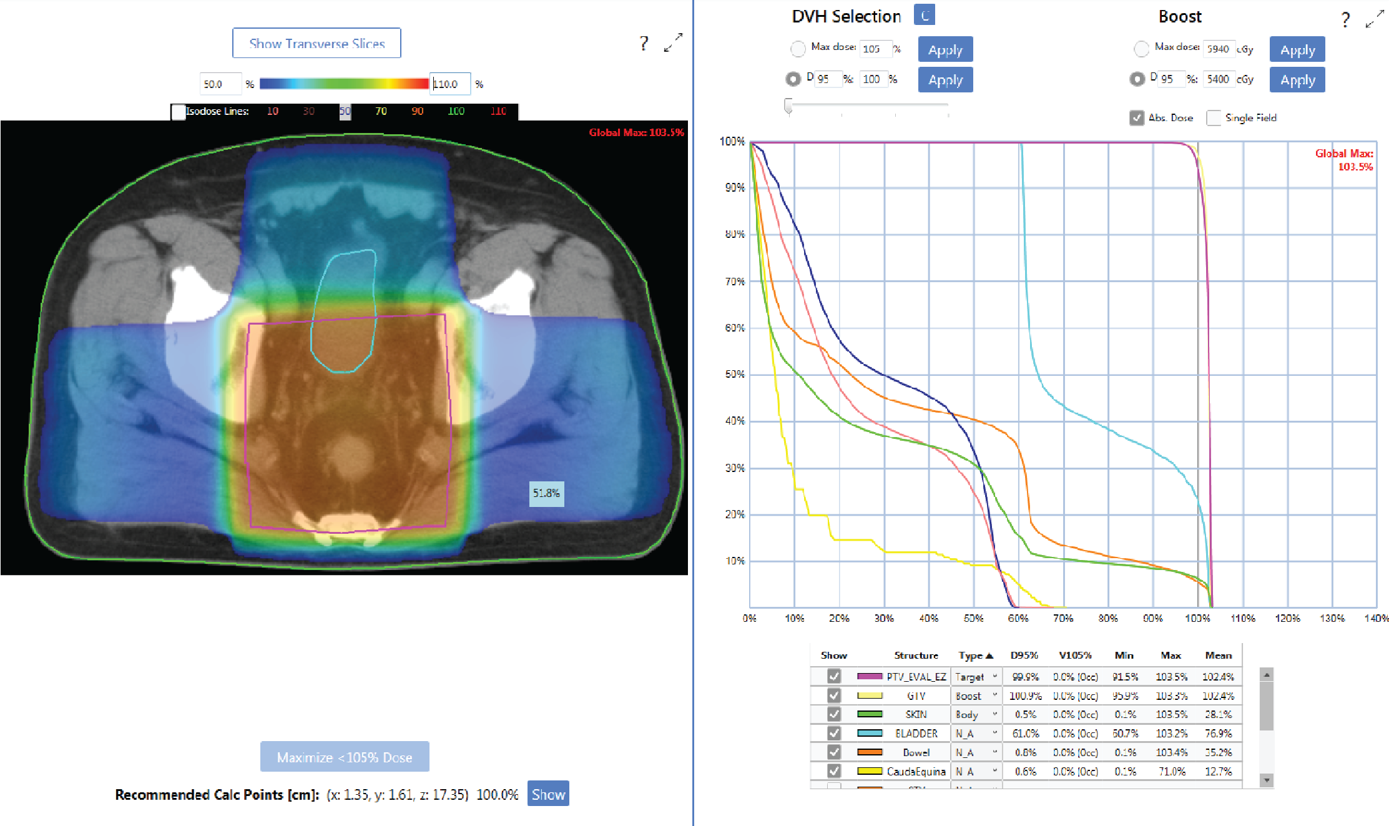The height and width of the screenshot is (826, 1389).
Task: Open help question mark near Boost
Action: click(1345, 20)
